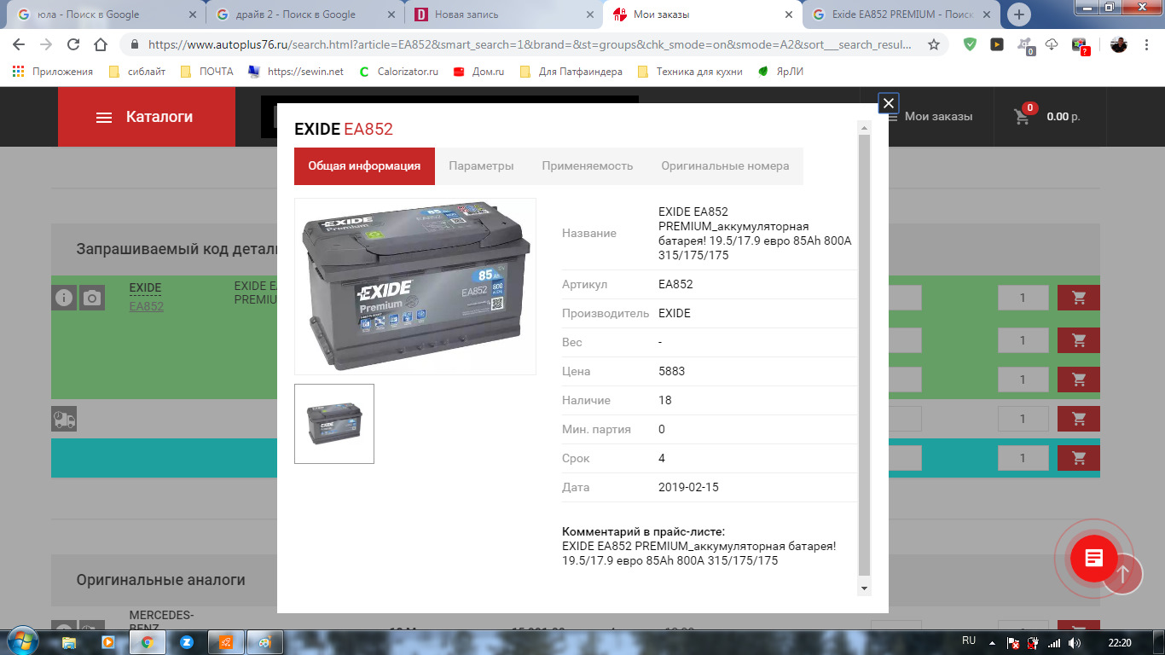
Task: Select the Общая информация tab
Action: click(x=364, y=166)
